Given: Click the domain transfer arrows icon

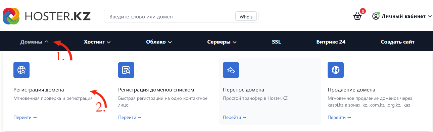Looking at the screenshot, I should 231,70.
